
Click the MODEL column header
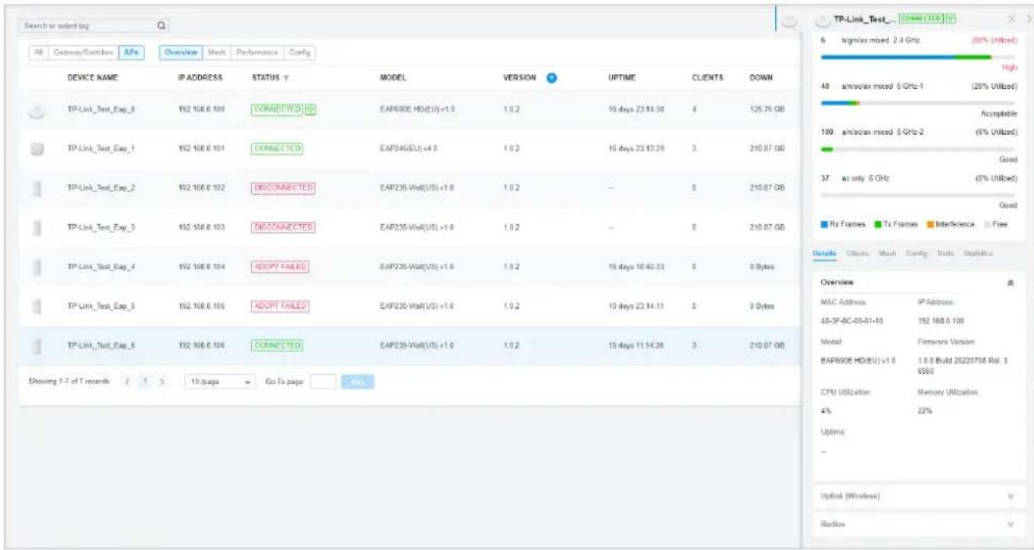point(391,78)
